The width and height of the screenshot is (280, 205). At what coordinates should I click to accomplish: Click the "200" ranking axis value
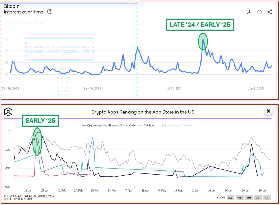8,150
